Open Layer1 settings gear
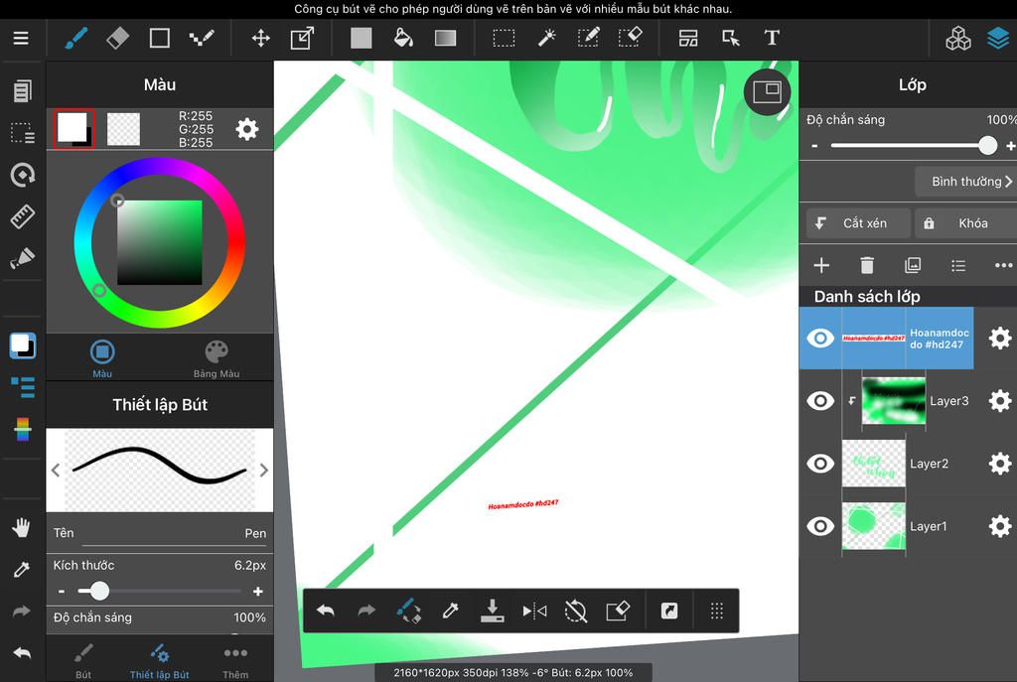Viewport: 1017px width, 682px height. click(999, 526)
